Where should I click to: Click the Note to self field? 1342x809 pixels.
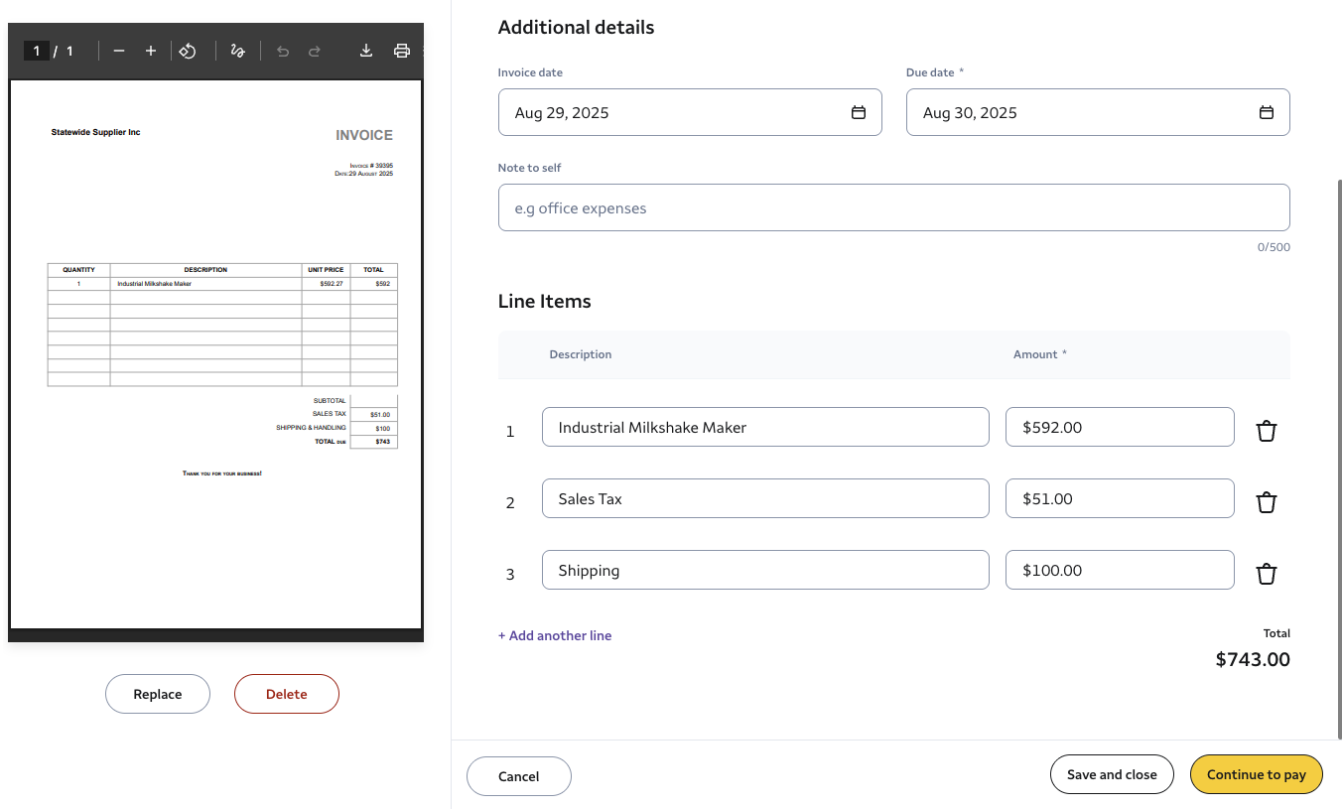point(893,208)
